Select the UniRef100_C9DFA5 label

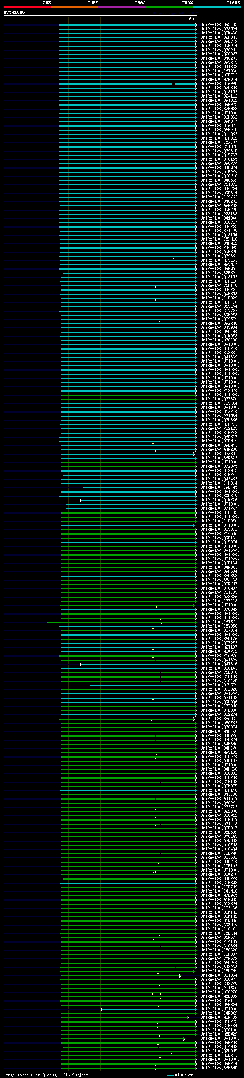tap(218, 487)
